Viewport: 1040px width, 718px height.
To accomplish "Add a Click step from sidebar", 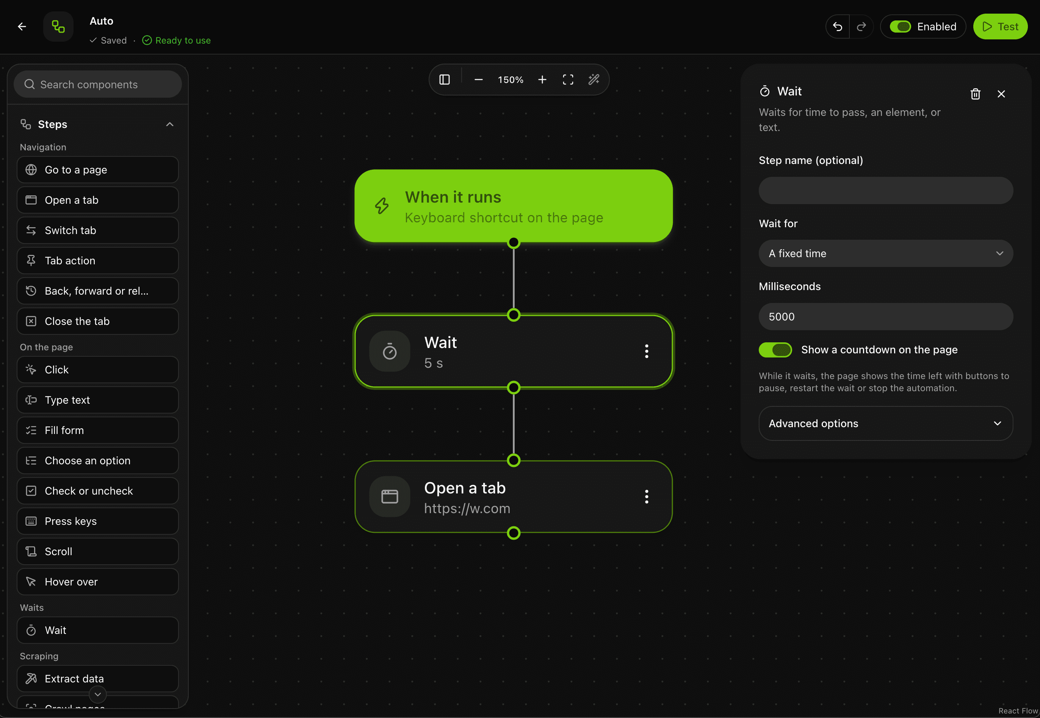I will point(98,370).
